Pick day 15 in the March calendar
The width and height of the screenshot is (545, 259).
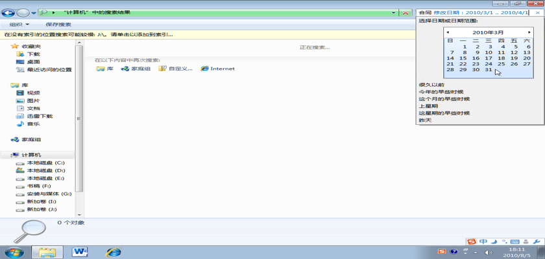click(464, 58)
